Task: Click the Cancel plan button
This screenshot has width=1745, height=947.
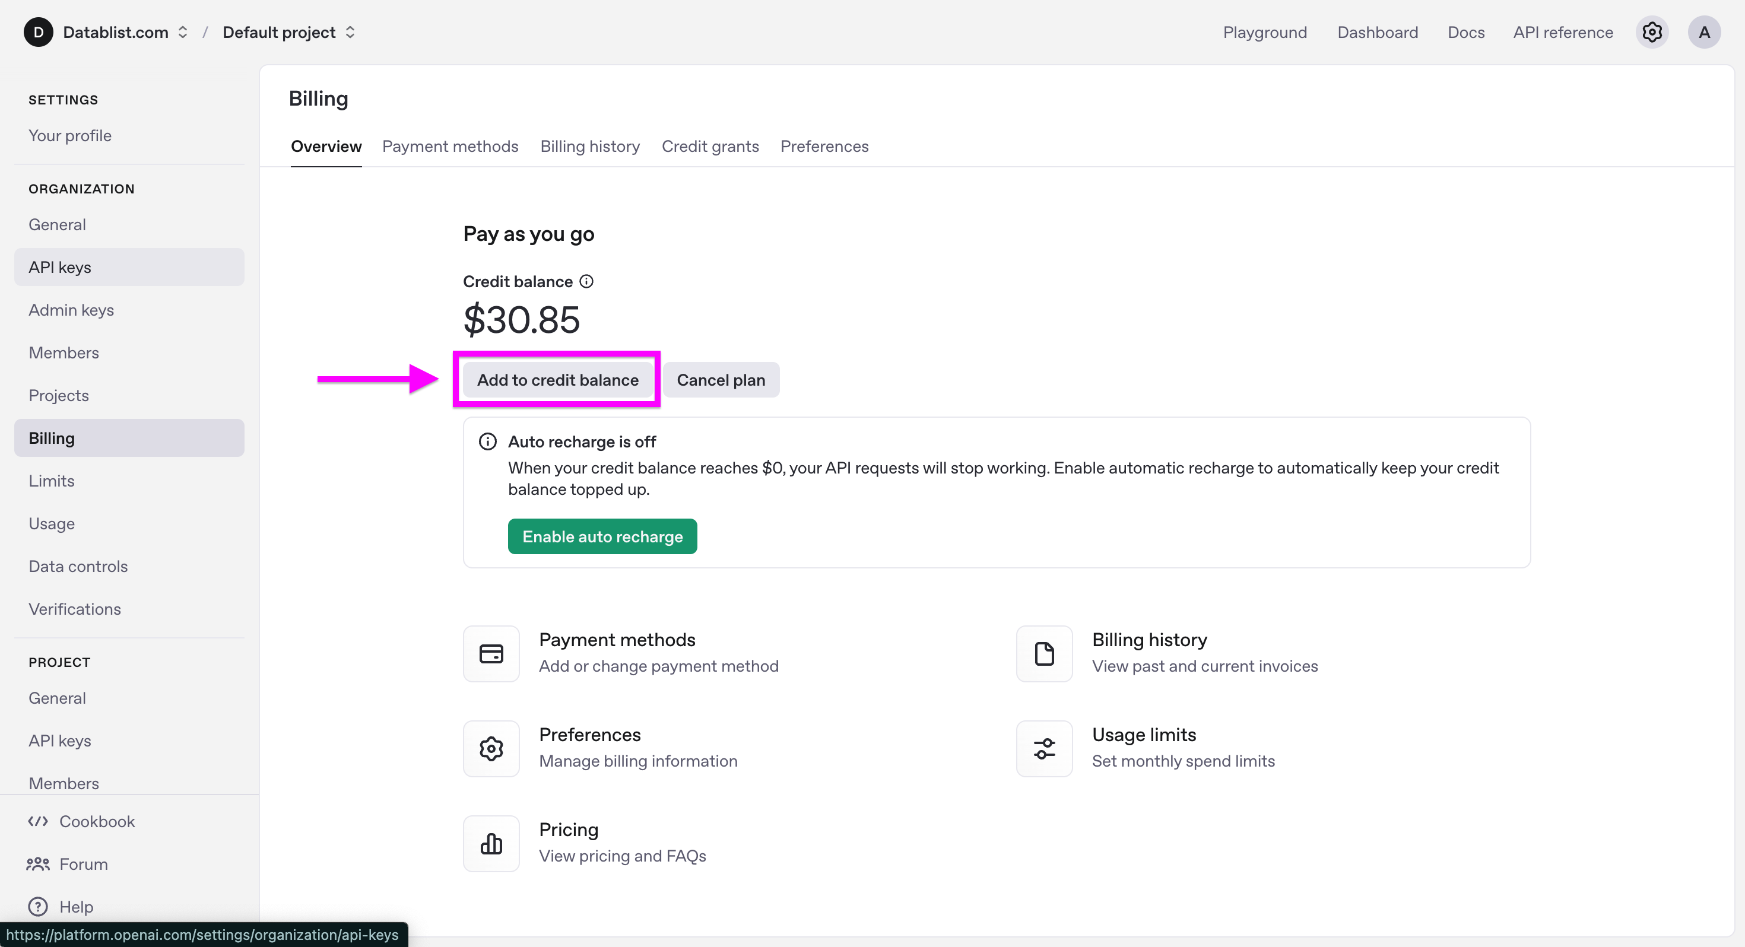Action: (721, 380)
